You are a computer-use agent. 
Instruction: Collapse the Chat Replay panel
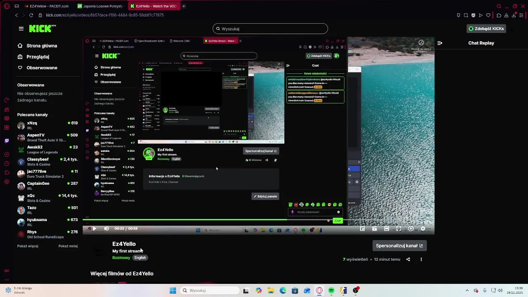tap(440, 43)
